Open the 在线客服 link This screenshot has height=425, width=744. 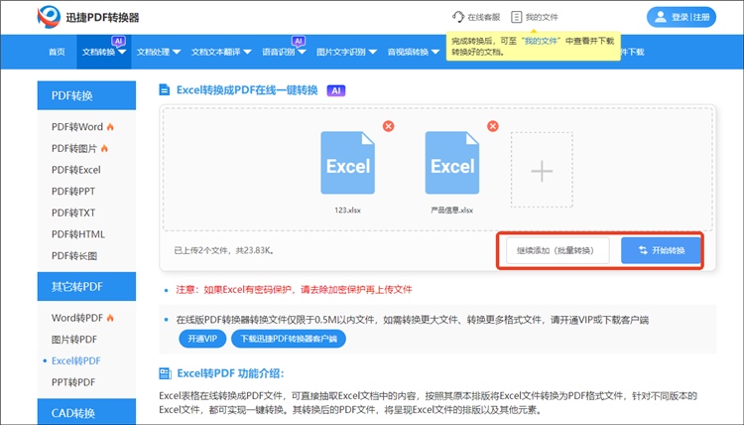click(x=476, y=17)
